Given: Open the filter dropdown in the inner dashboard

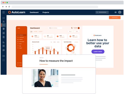Looking at the screenshot, I should tap(71, 31).
